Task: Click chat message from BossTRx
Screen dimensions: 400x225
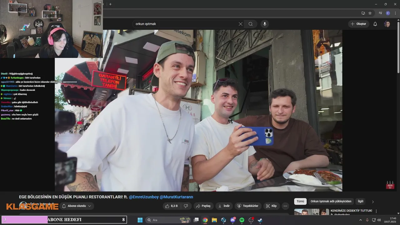Action: 16,119
